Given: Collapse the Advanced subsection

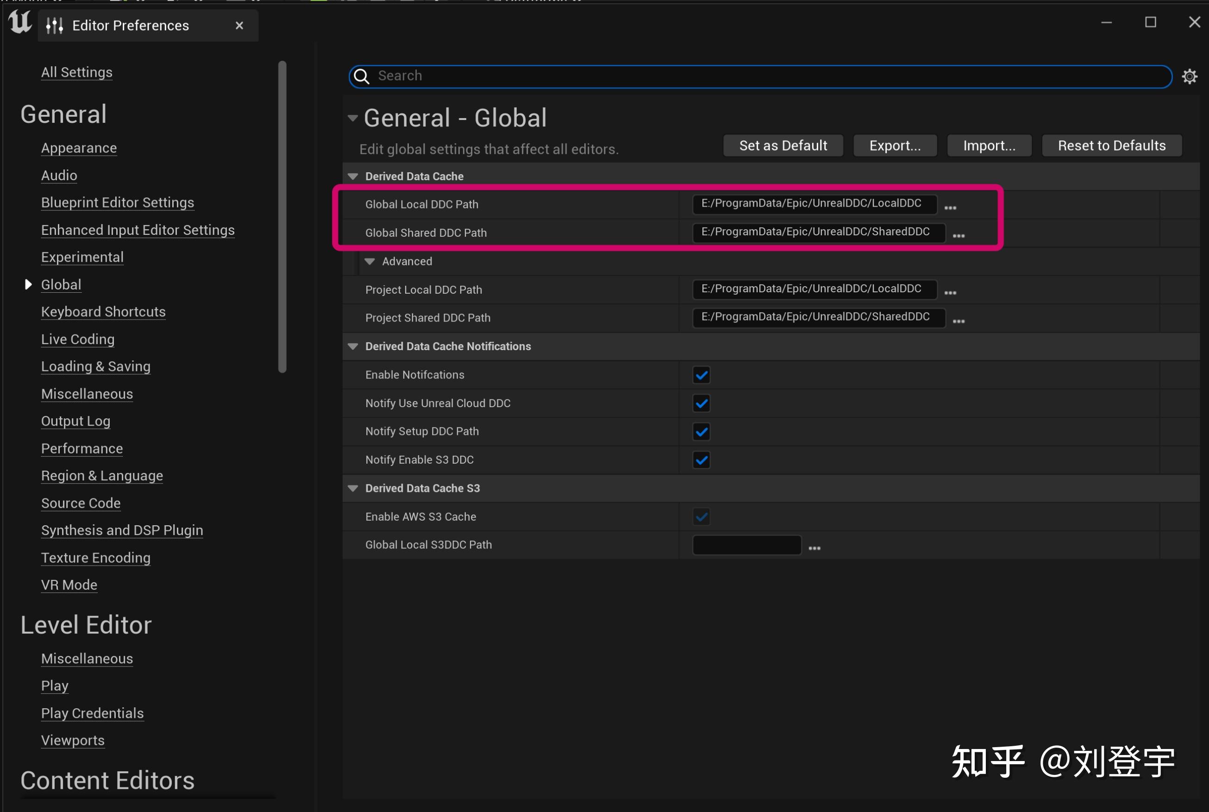Looking at the screenshot, I should [370, 262].
